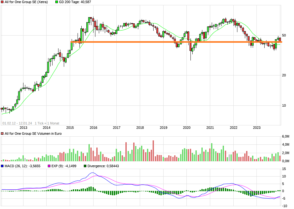Select the dark green Divergence legend square

coord(84,165)
